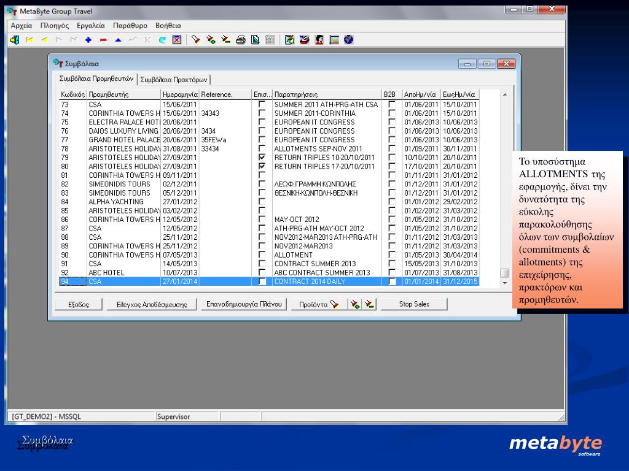The width and height of the screenshot is (629, 471).
Task: Open the Παράθυρο menu
Action: point(130,26)
